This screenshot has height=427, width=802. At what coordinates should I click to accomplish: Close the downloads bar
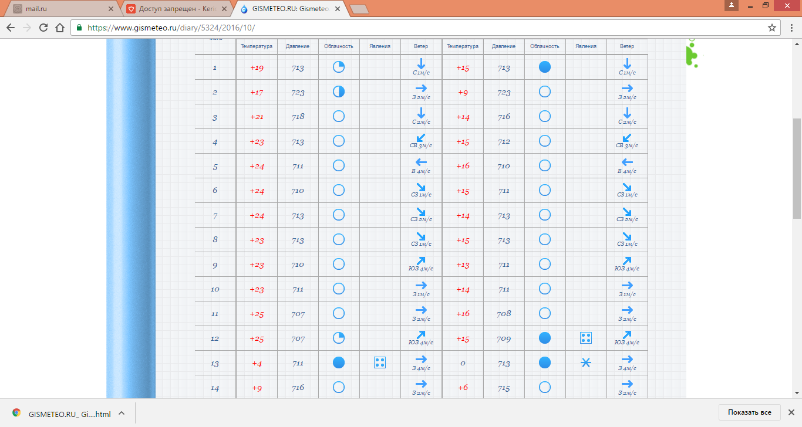tap(793, 412)
